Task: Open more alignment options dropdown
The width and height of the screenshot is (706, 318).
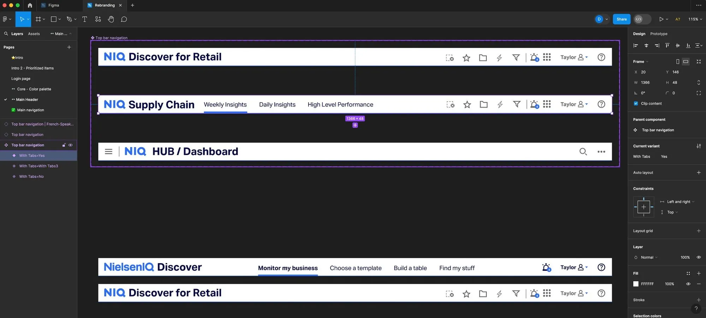Action: [x=699, y=45]
